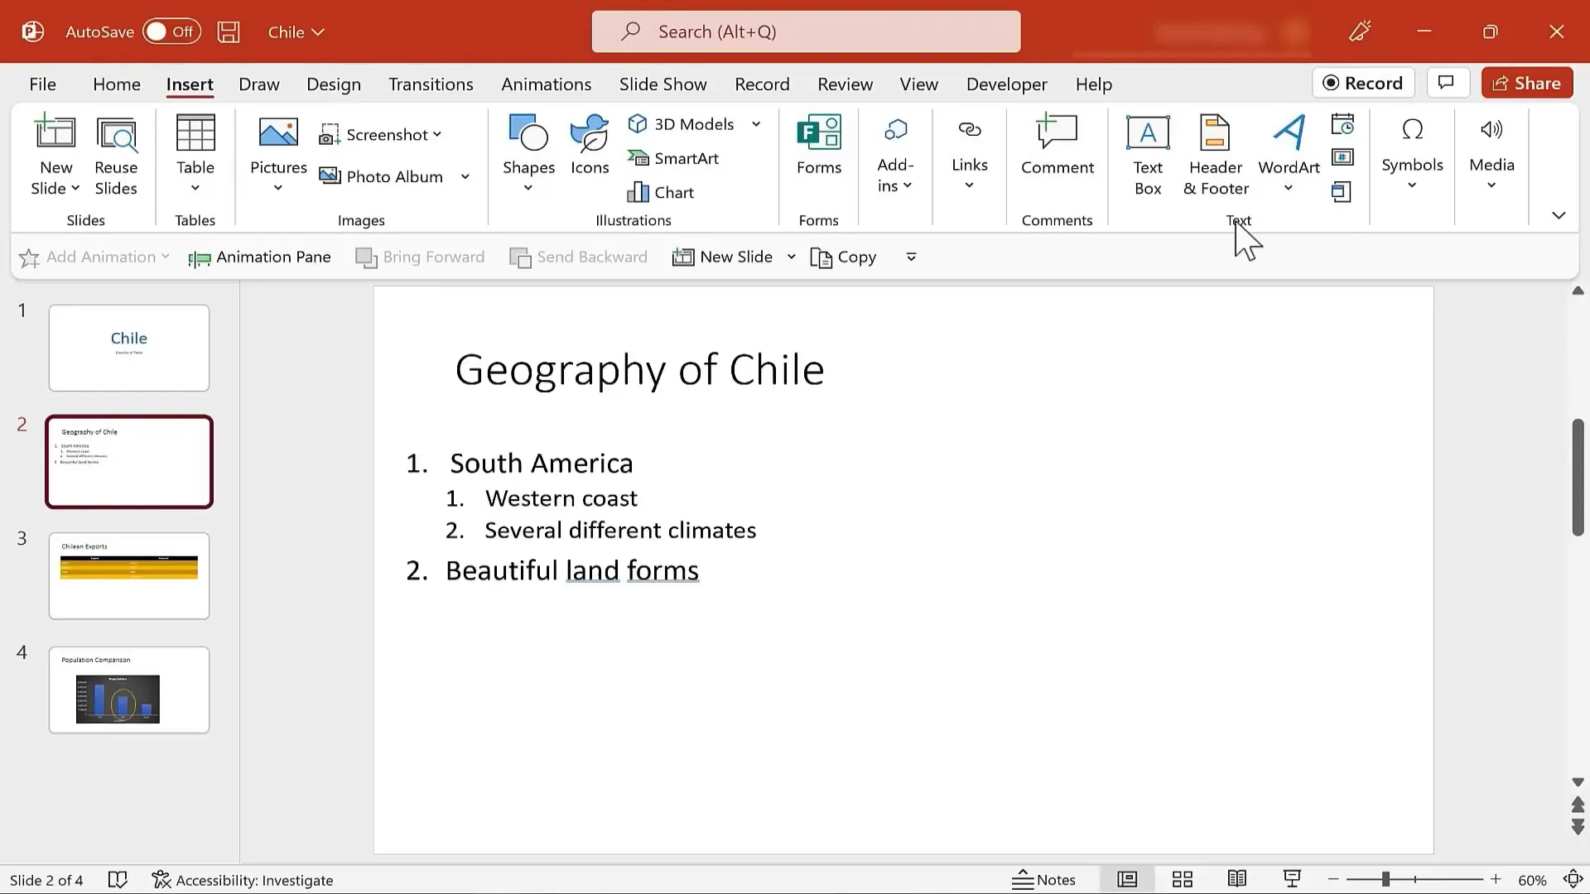Toggle AutoSave switch

click(x=171, y=31)
